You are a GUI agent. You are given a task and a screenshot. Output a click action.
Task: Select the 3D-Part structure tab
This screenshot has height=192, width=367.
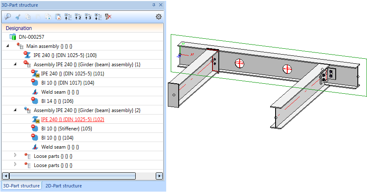coord(21,186)
